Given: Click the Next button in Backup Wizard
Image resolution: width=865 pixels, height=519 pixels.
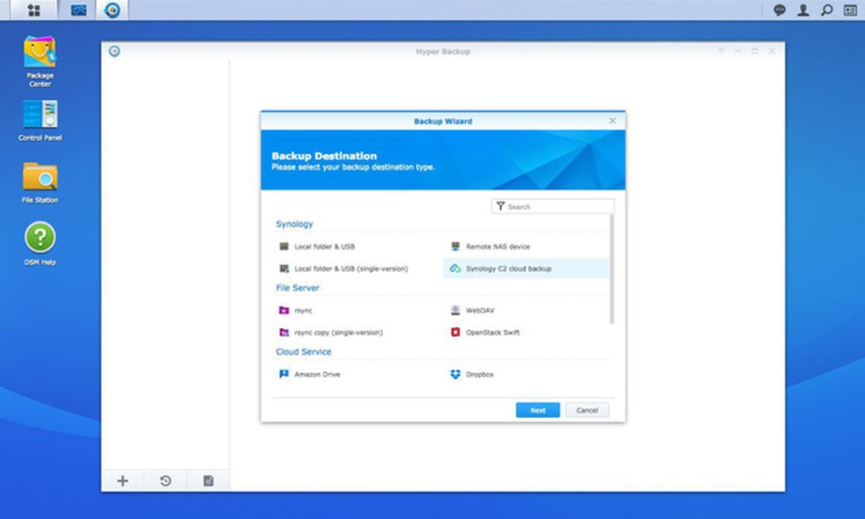Looking at the screenshot, I should click(x=538, y=410).
